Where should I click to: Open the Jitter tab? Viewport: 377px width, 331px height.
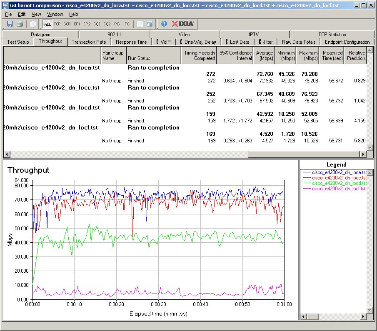[x=266, y=42]
